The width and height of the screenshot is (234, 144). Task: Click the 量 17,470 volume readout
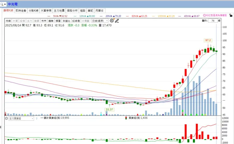105,25
